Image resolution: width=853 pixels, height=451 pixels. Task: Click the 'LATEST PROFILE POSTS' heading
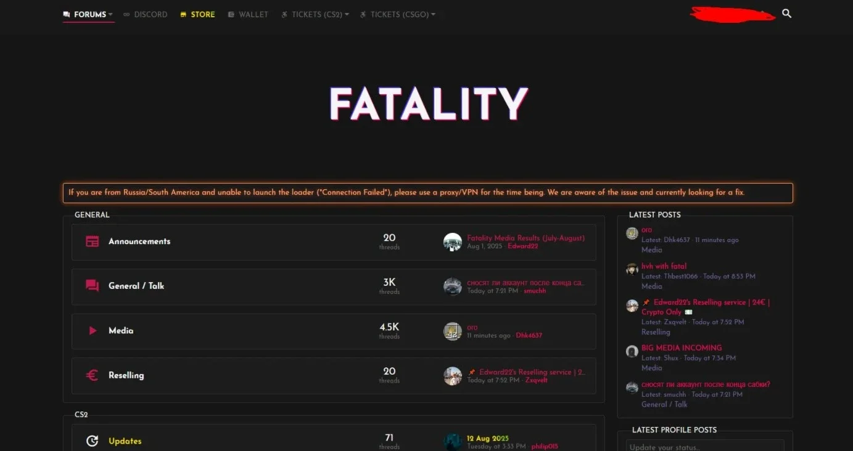[x=674, y=430]
